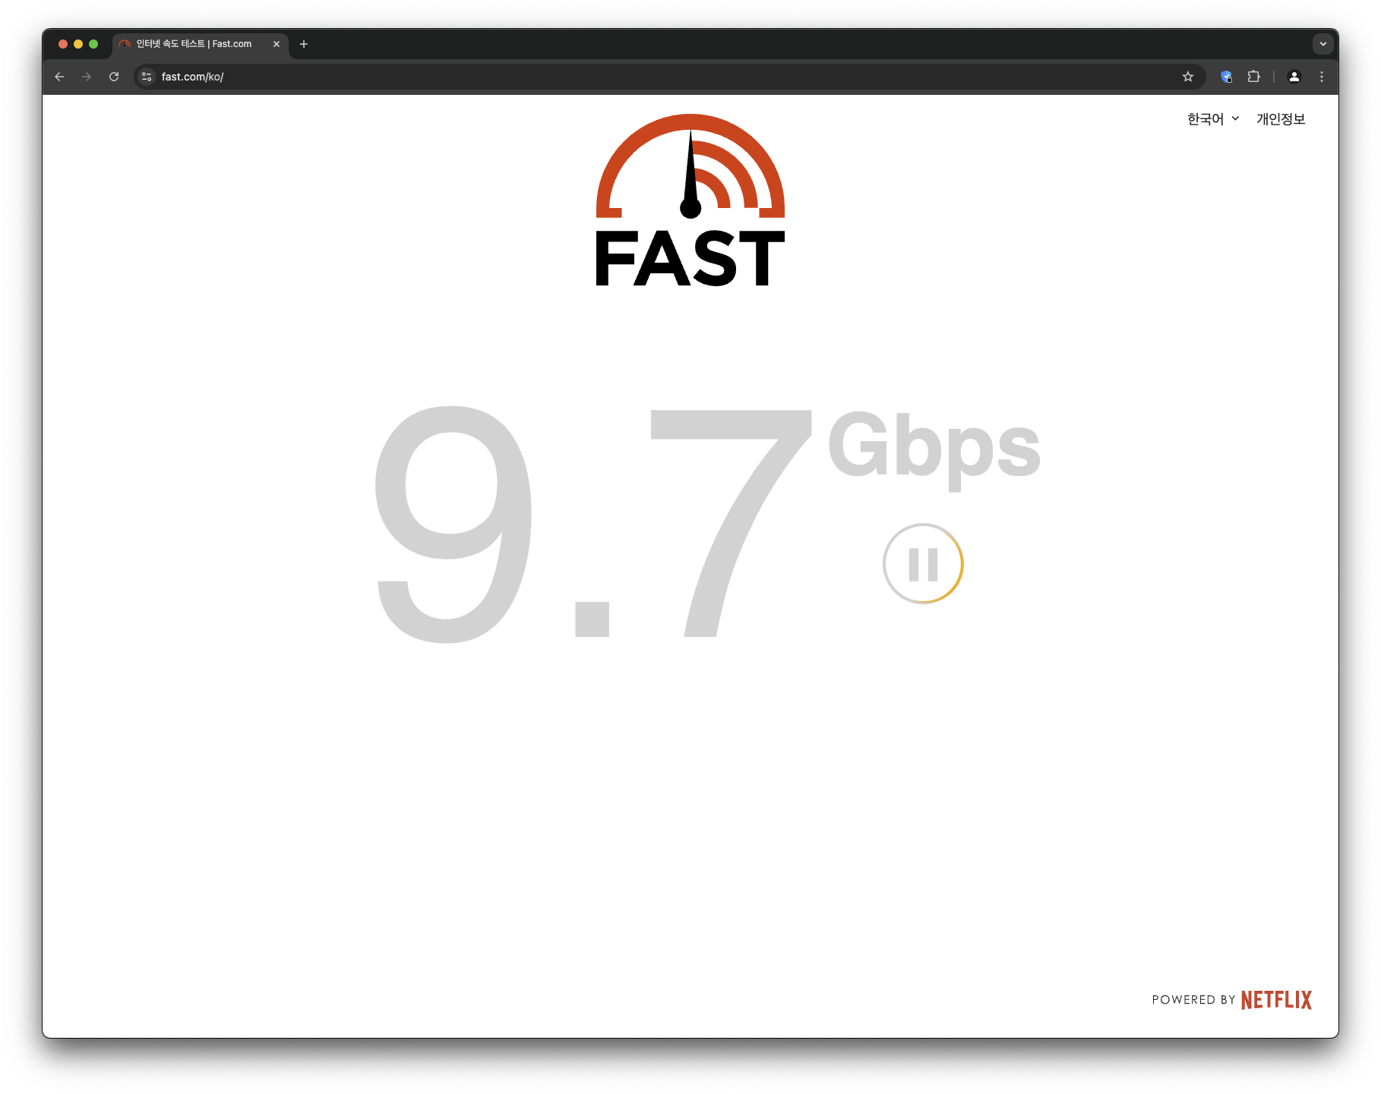Click the Netflix logo link
The width and height of the screenshot is (1381, 1094).
[x=1276, y=1000]
